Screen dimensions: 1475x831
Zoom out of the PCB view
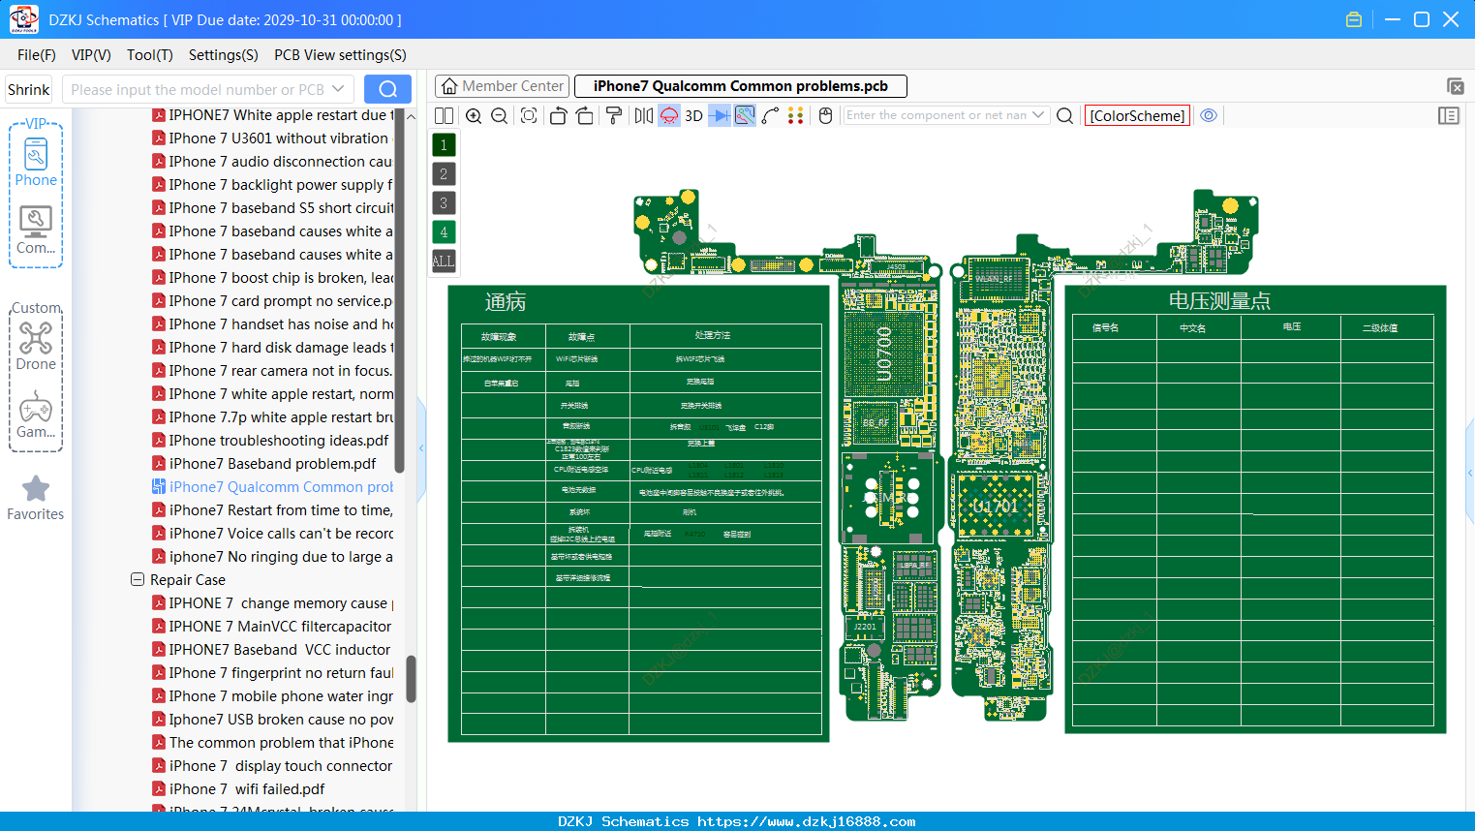pos(499,115)
